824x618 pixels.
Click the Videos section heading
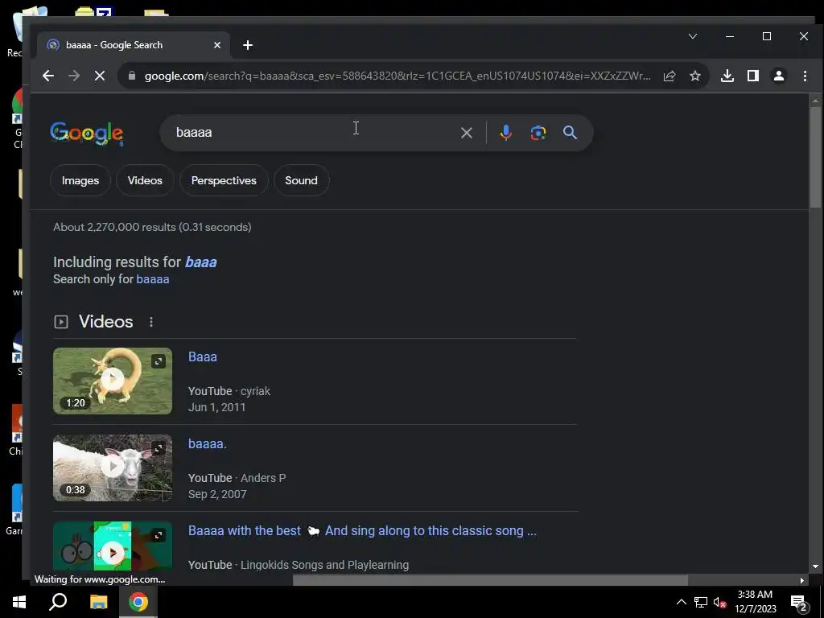tap(105, 322)
